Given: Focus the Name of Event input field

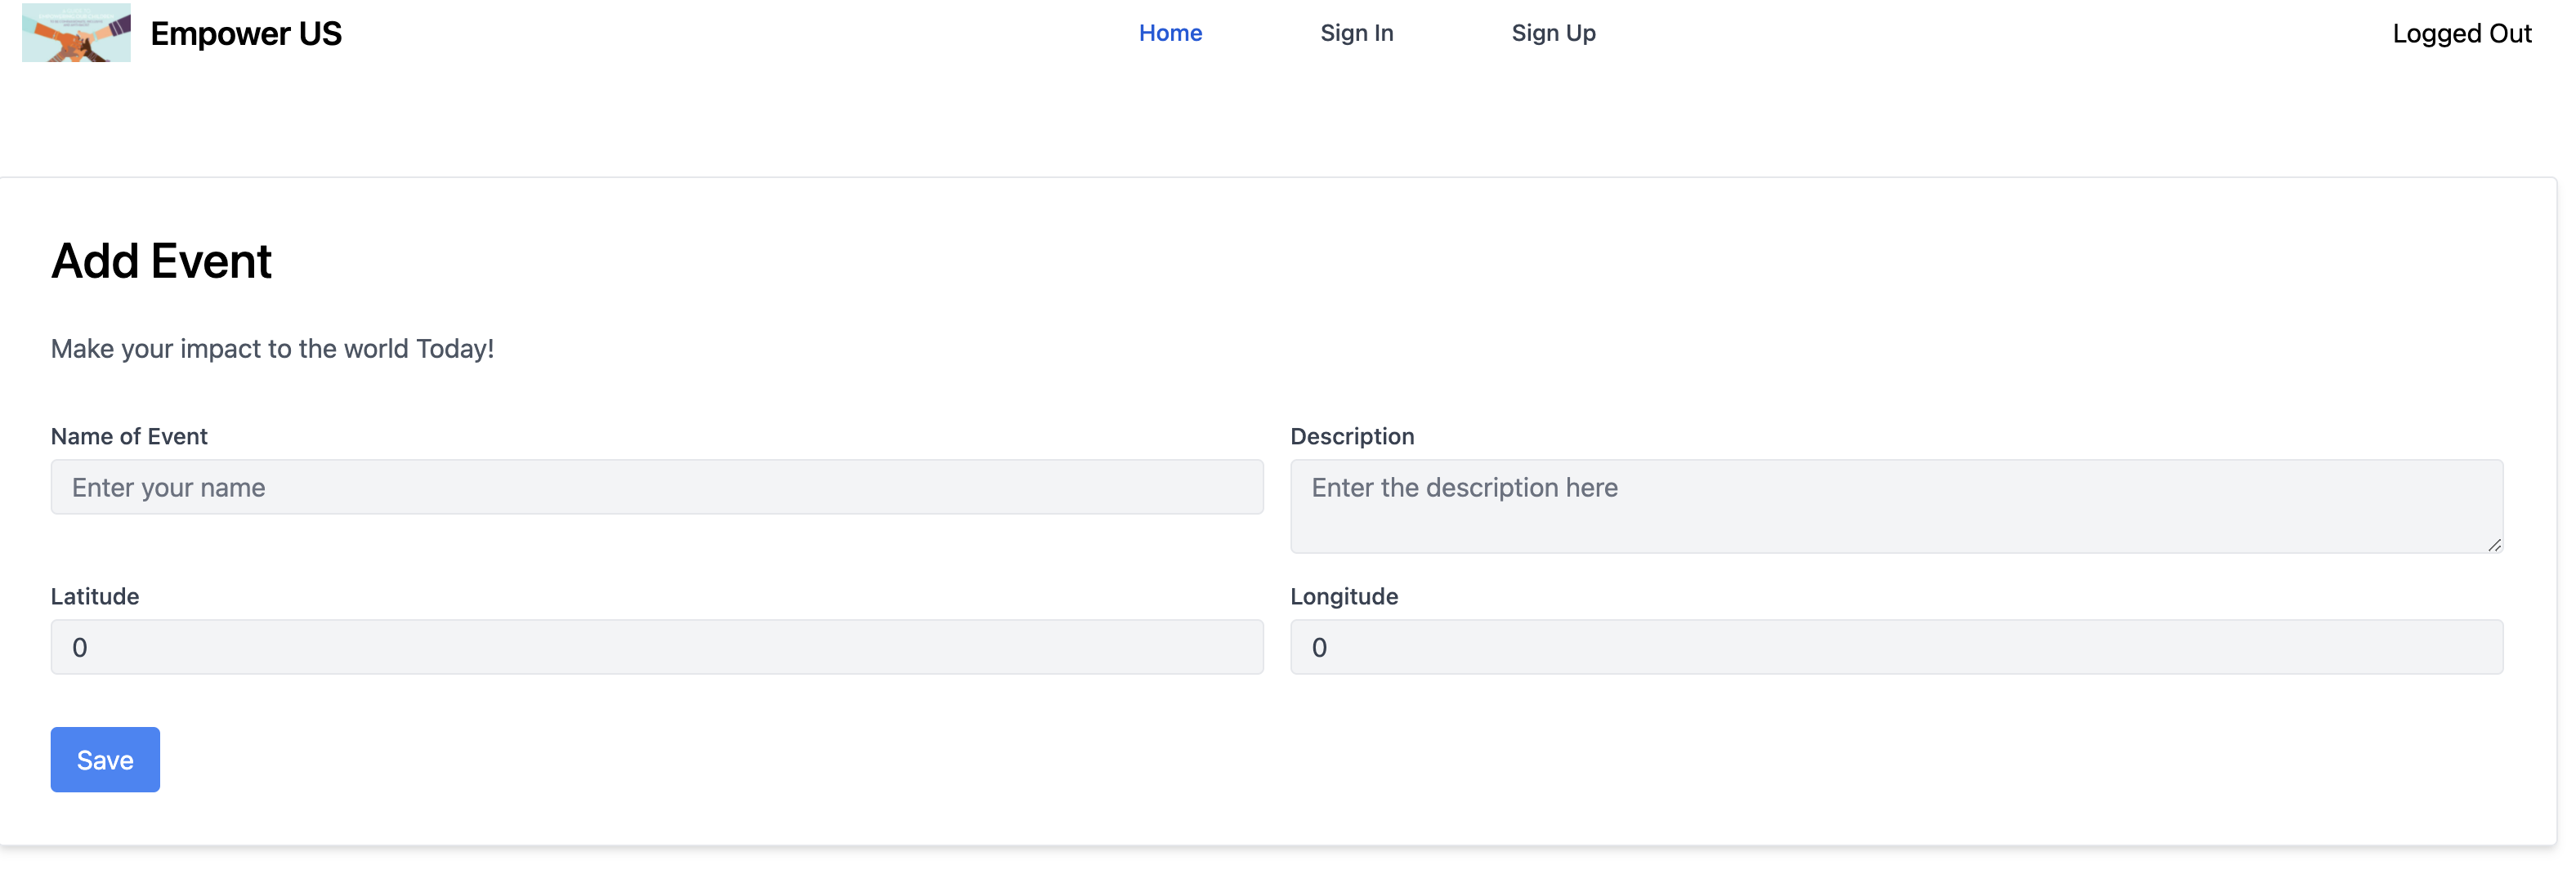Looking at the screenshot, I should click(x=657, y=487).
